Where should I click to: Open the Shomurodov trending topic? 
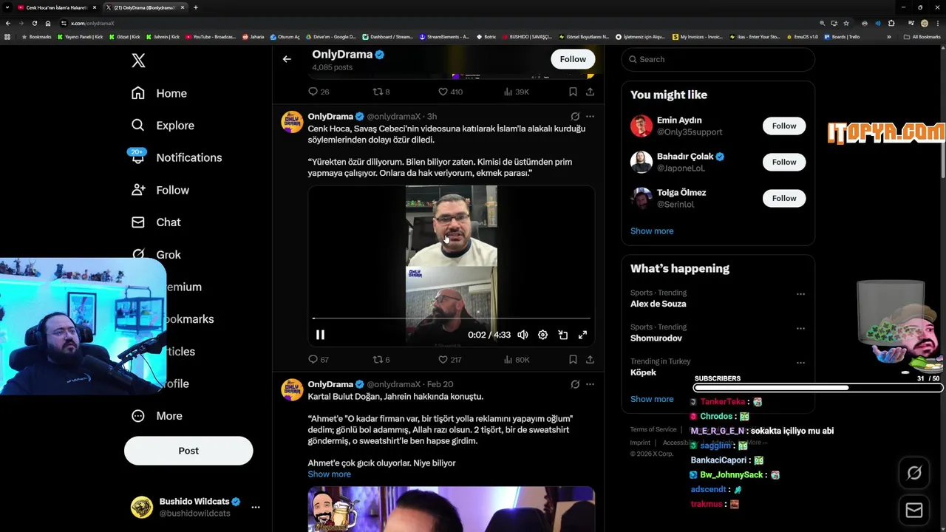pyautogui.click(x=656, y=338)
